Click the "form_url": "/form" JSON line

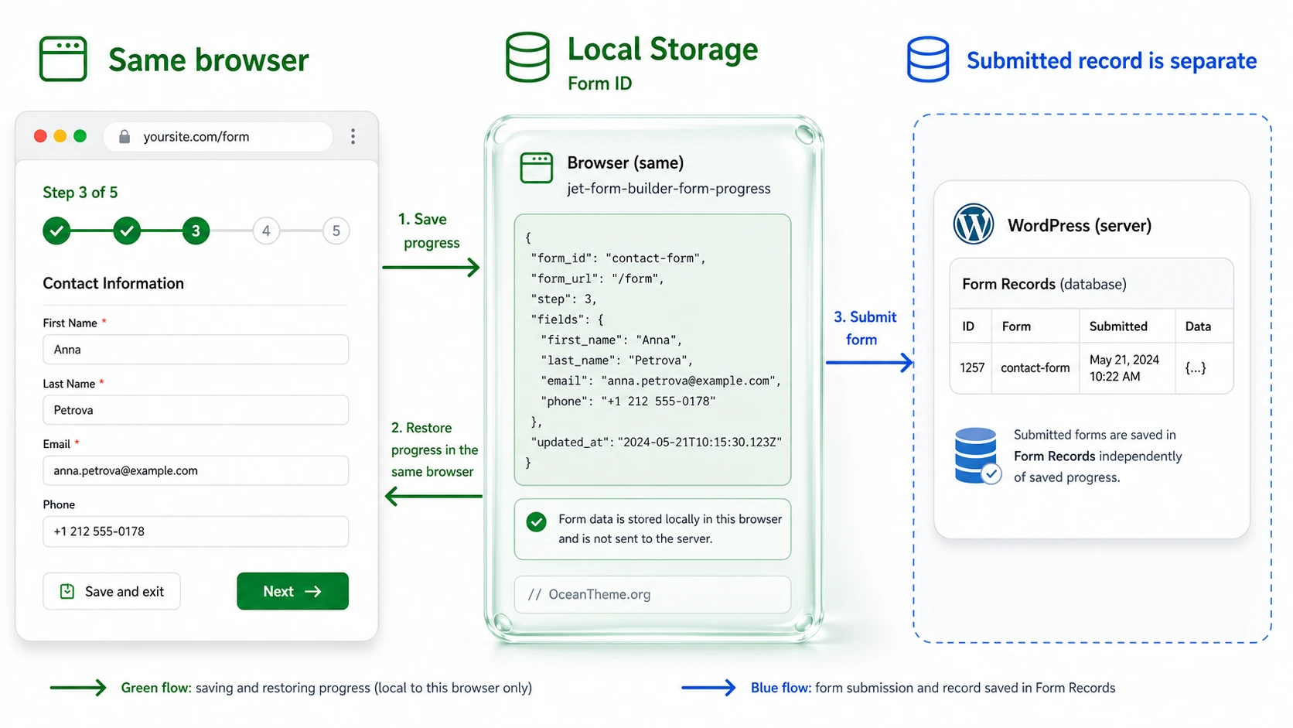coord(597,279)
